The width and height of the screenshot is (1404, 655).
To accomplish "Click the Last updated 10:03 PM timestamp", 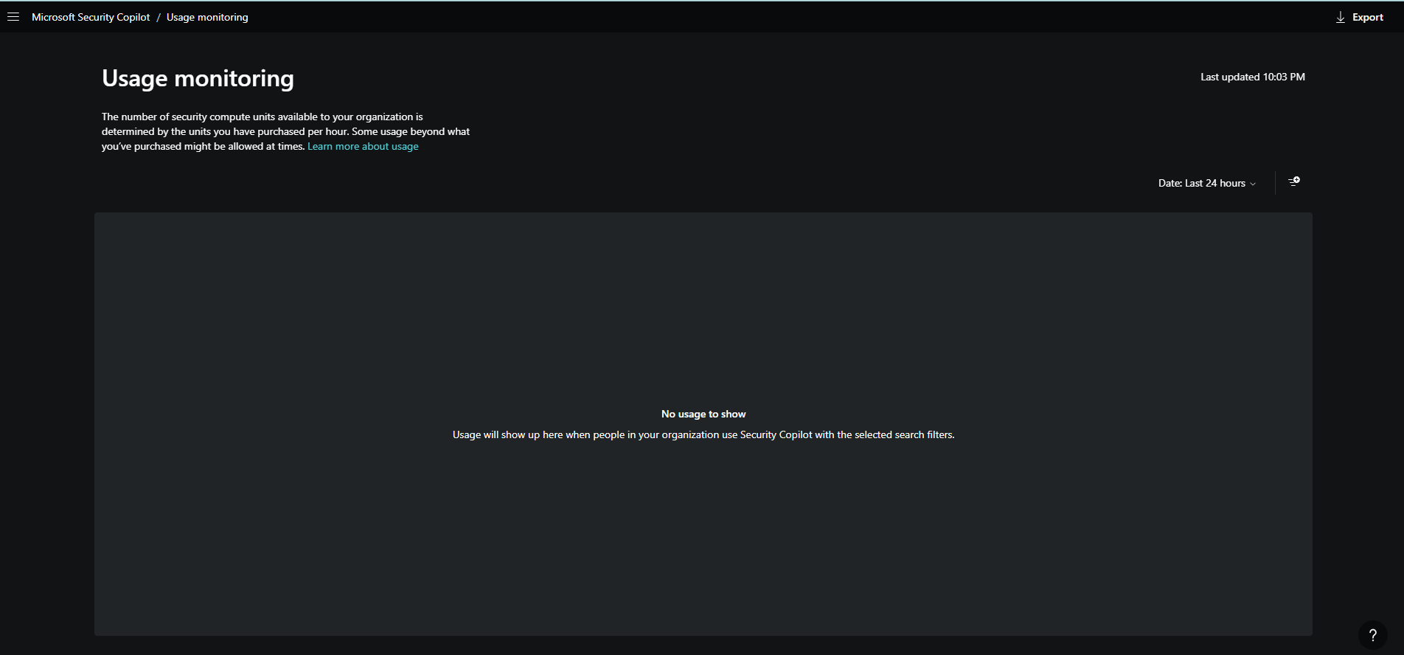I will pyautogui.click(x=1252, y=77).
